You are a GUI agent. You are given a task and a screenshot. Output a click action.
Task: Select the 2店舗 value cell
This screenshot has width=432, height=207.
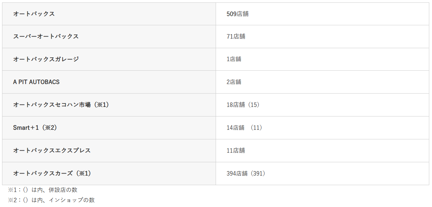tap(234, 82)
